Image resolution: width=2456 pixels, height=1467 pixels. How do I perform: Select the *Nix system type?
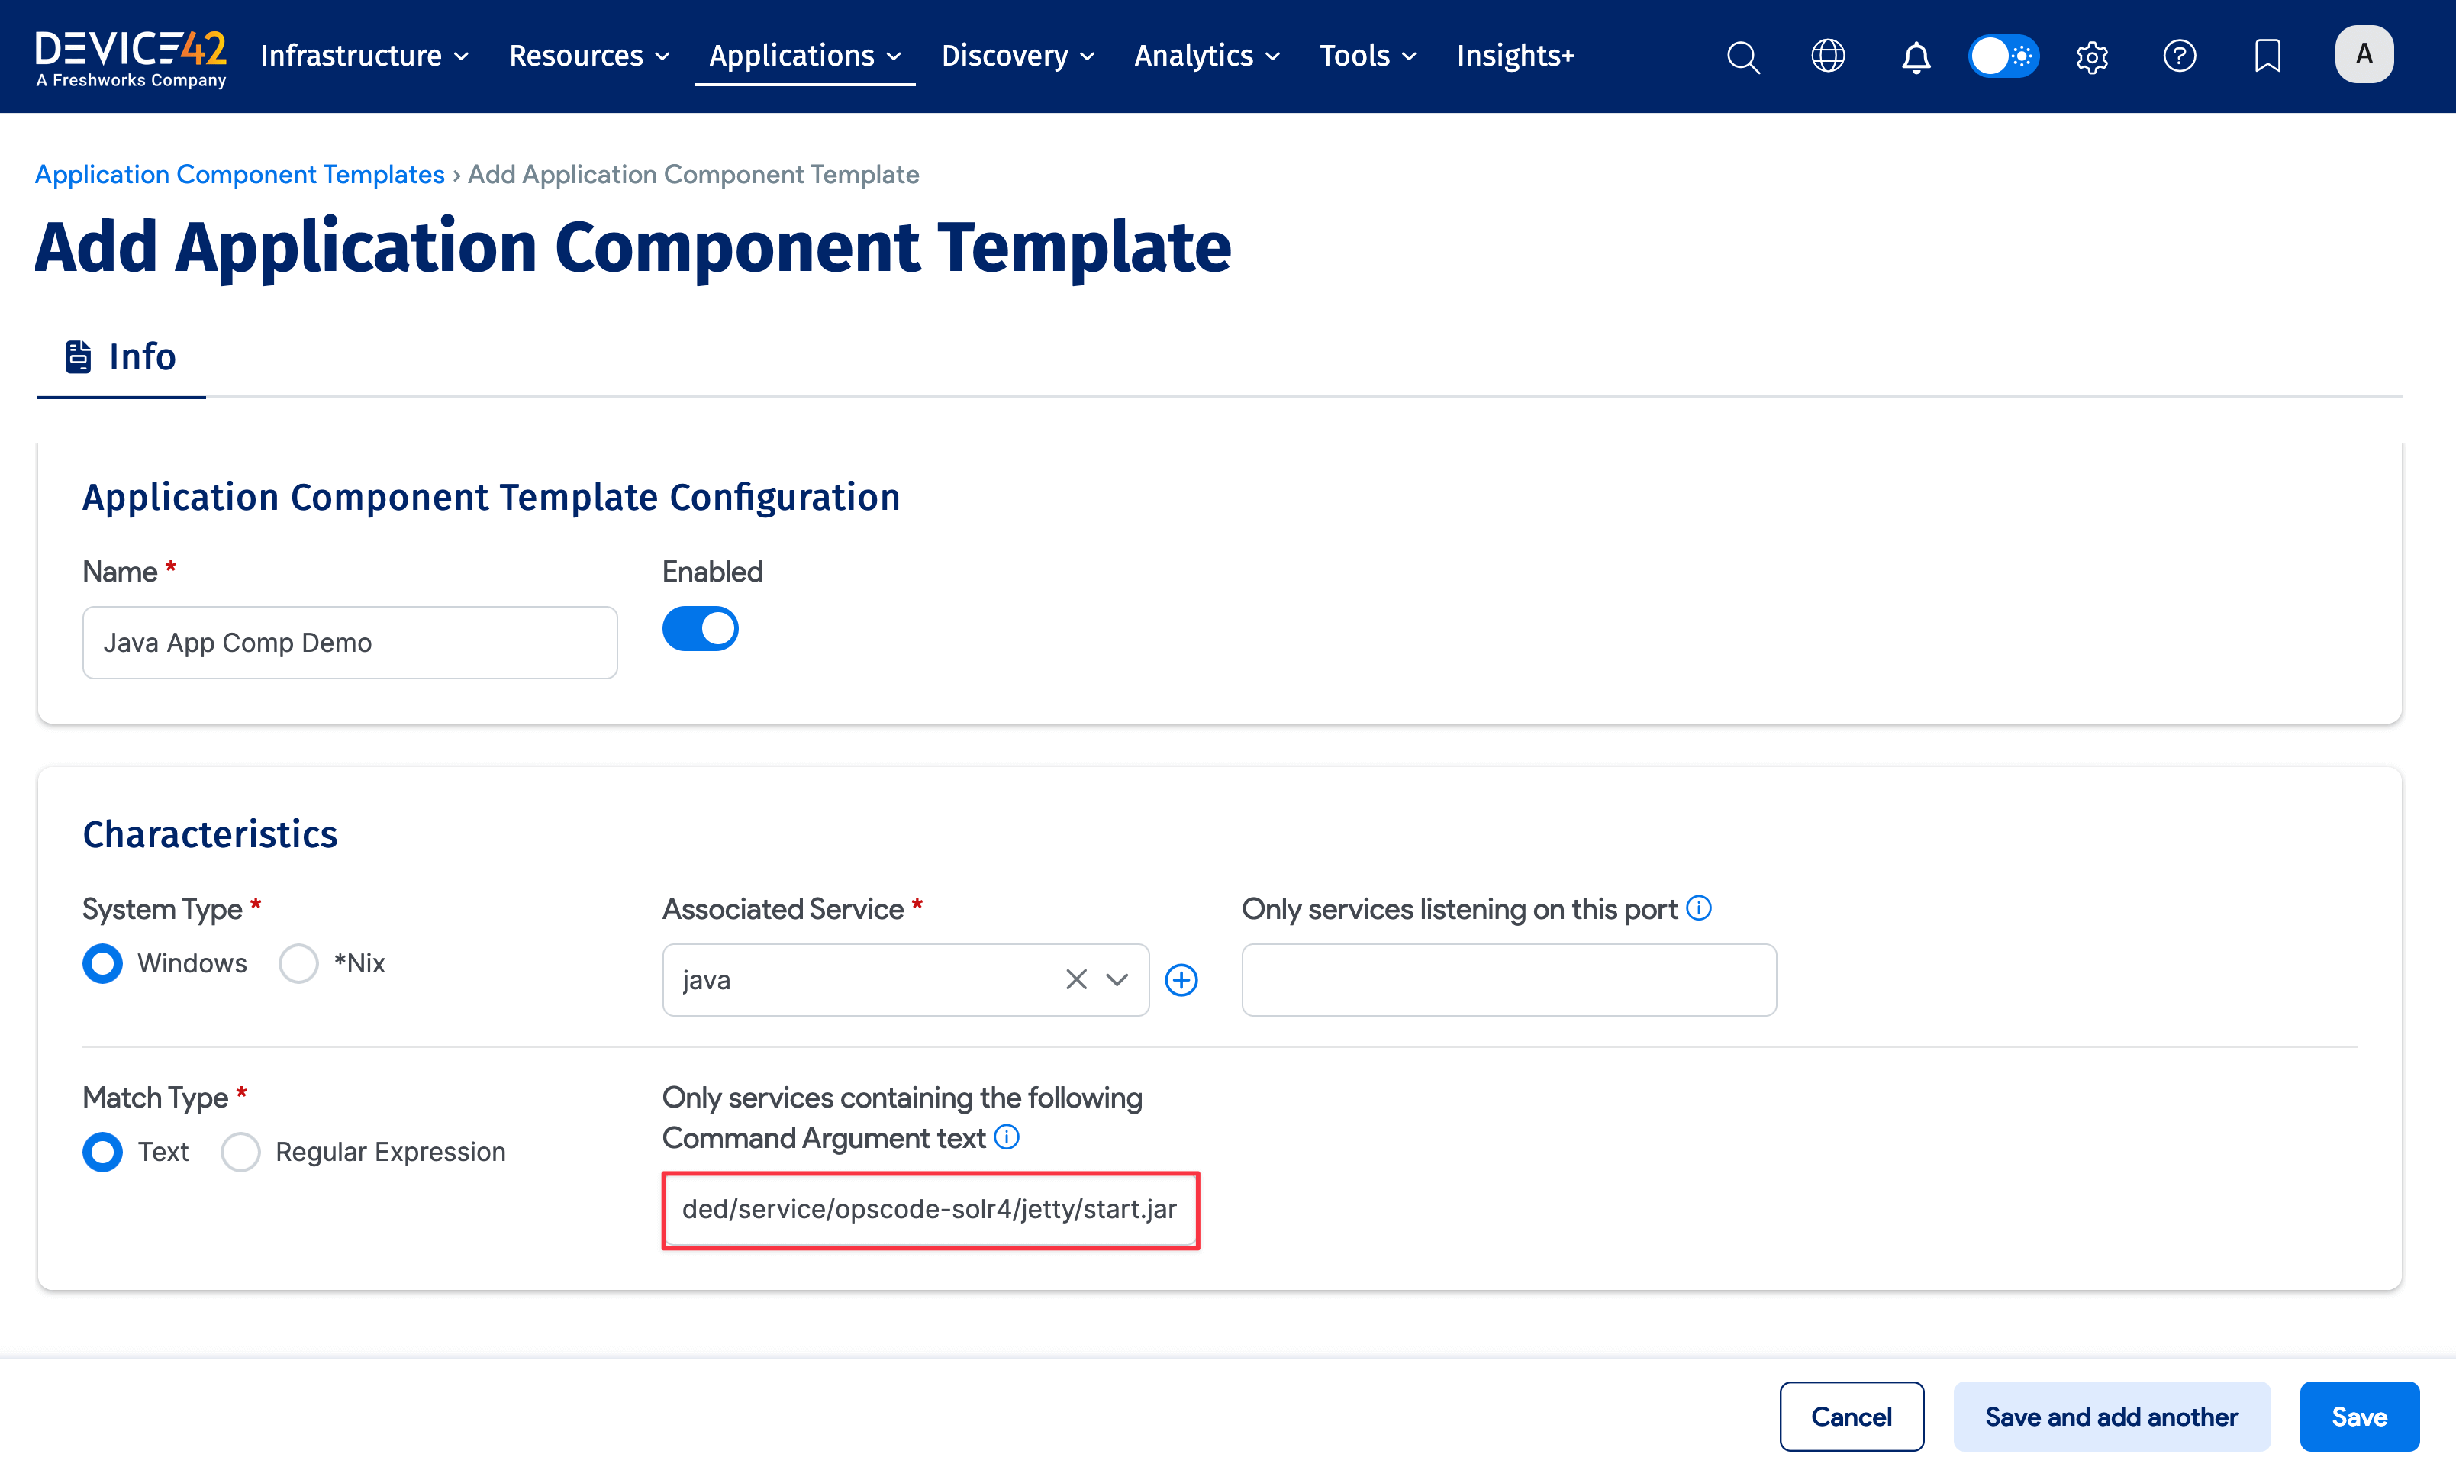click(x=298, y=962)
